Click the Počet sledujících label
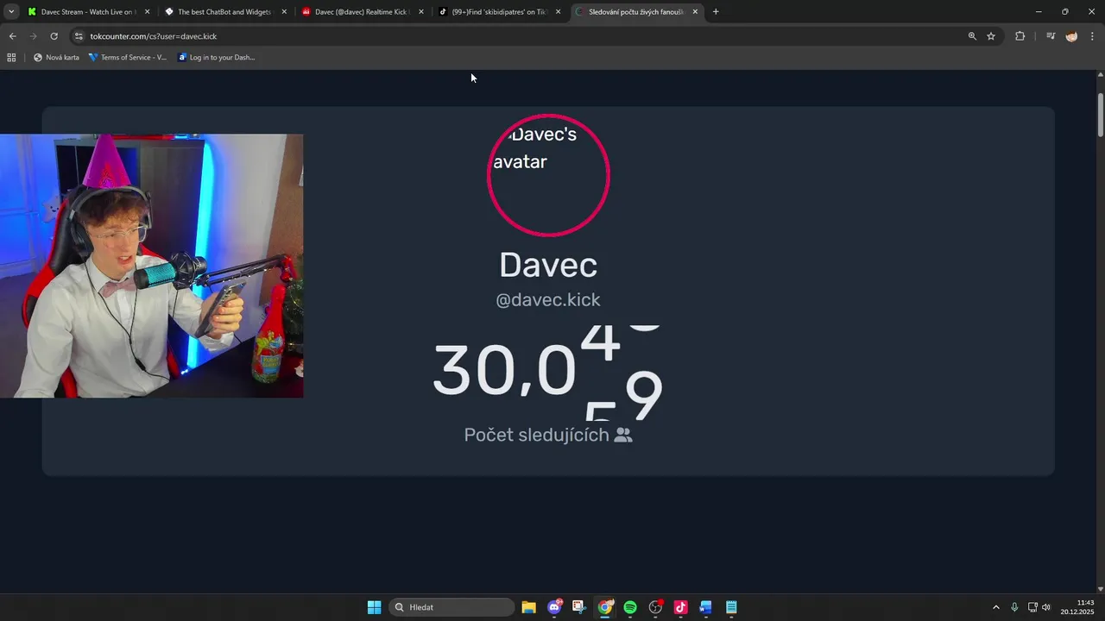Viewport: 1105px width, 621px height. click(548, 435)
